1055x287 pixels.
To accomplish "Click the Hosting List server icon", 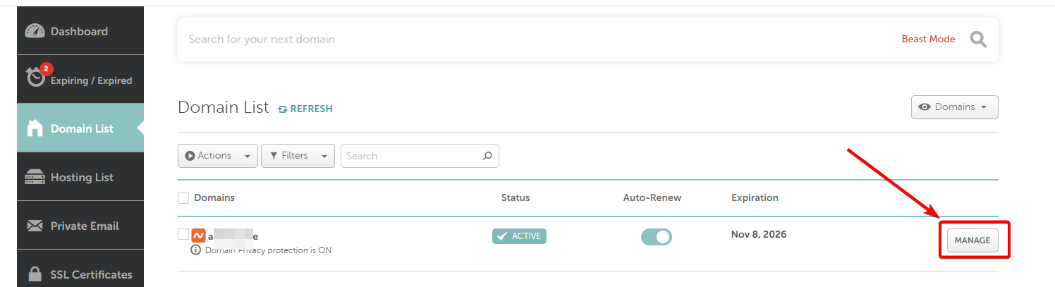I will coord(35,177).
